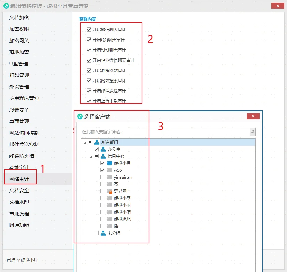Click the green lock icon in the title bar

click(7, 6)
